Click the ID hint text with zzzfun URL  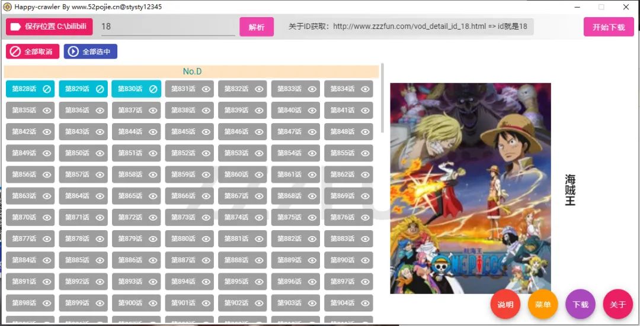coord(408,27)
